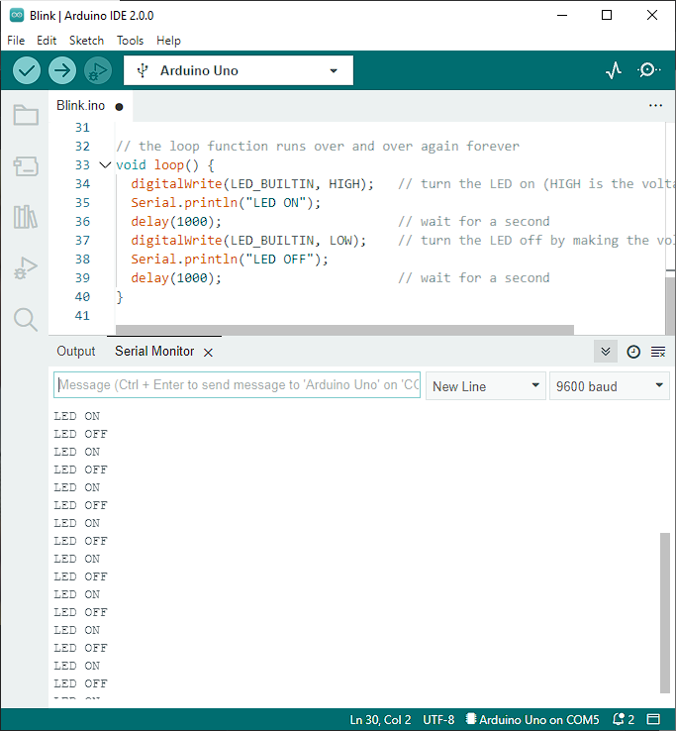The image size is (676, 731).
Task: Close the Serial Monitor tab
Action: [x=208, y=353]
